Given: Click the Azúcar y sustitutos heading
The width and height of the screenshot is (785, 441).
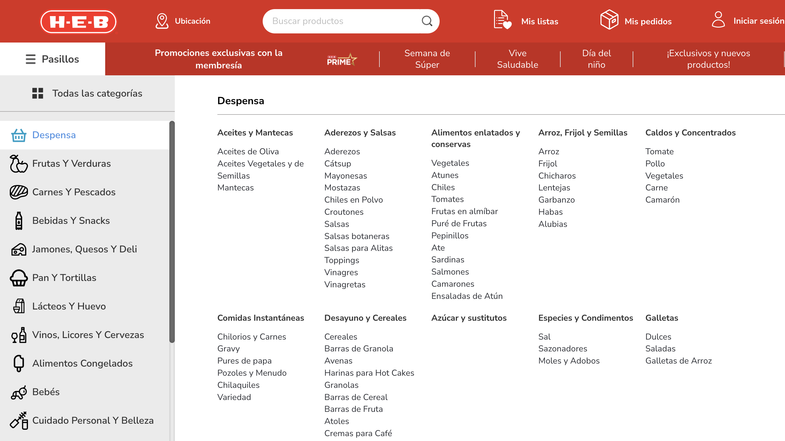Looking at the screenshot, I should 469,318.
